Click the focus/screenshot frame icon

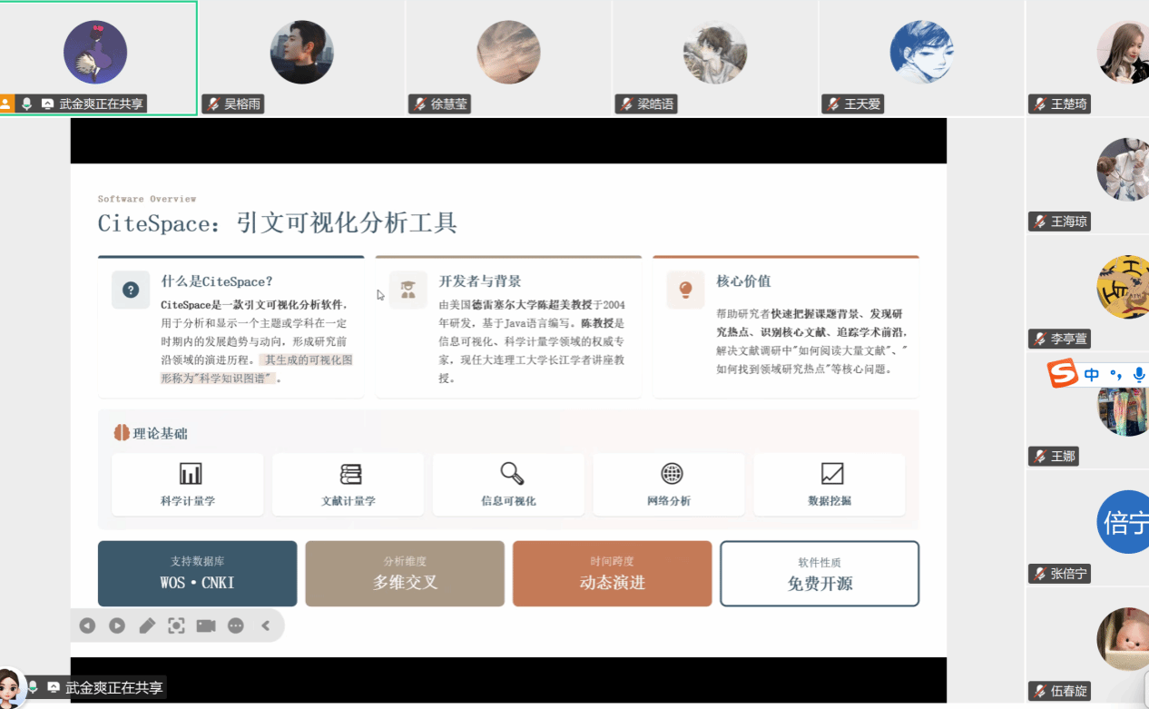tap(176, 625)
